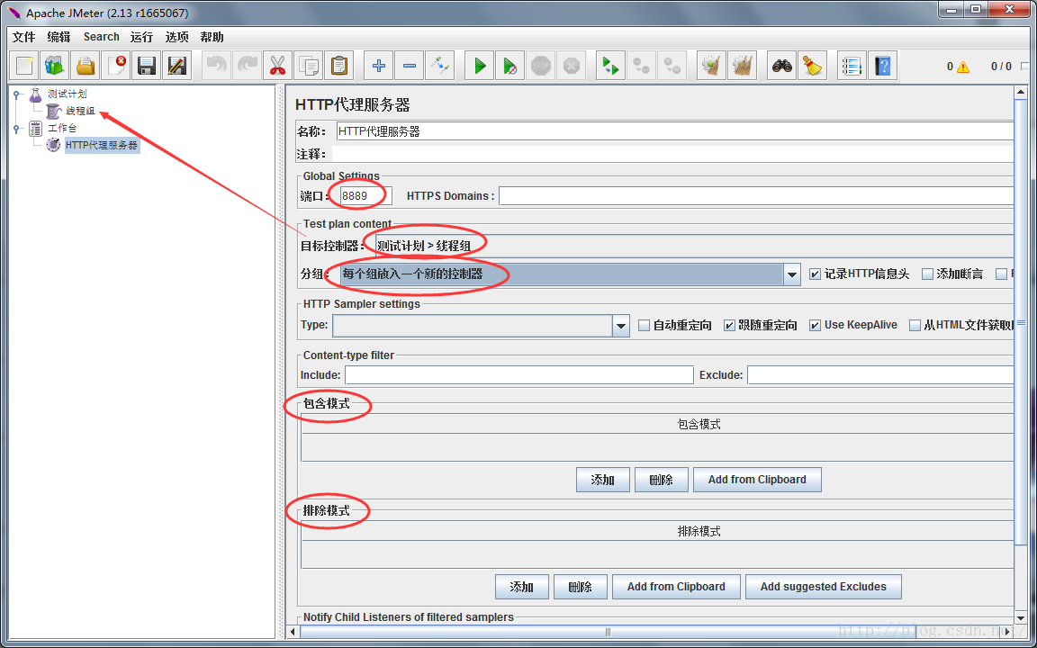Click the Copy icon
Viewport: 1037px width, 648px height.
[308, 66]
